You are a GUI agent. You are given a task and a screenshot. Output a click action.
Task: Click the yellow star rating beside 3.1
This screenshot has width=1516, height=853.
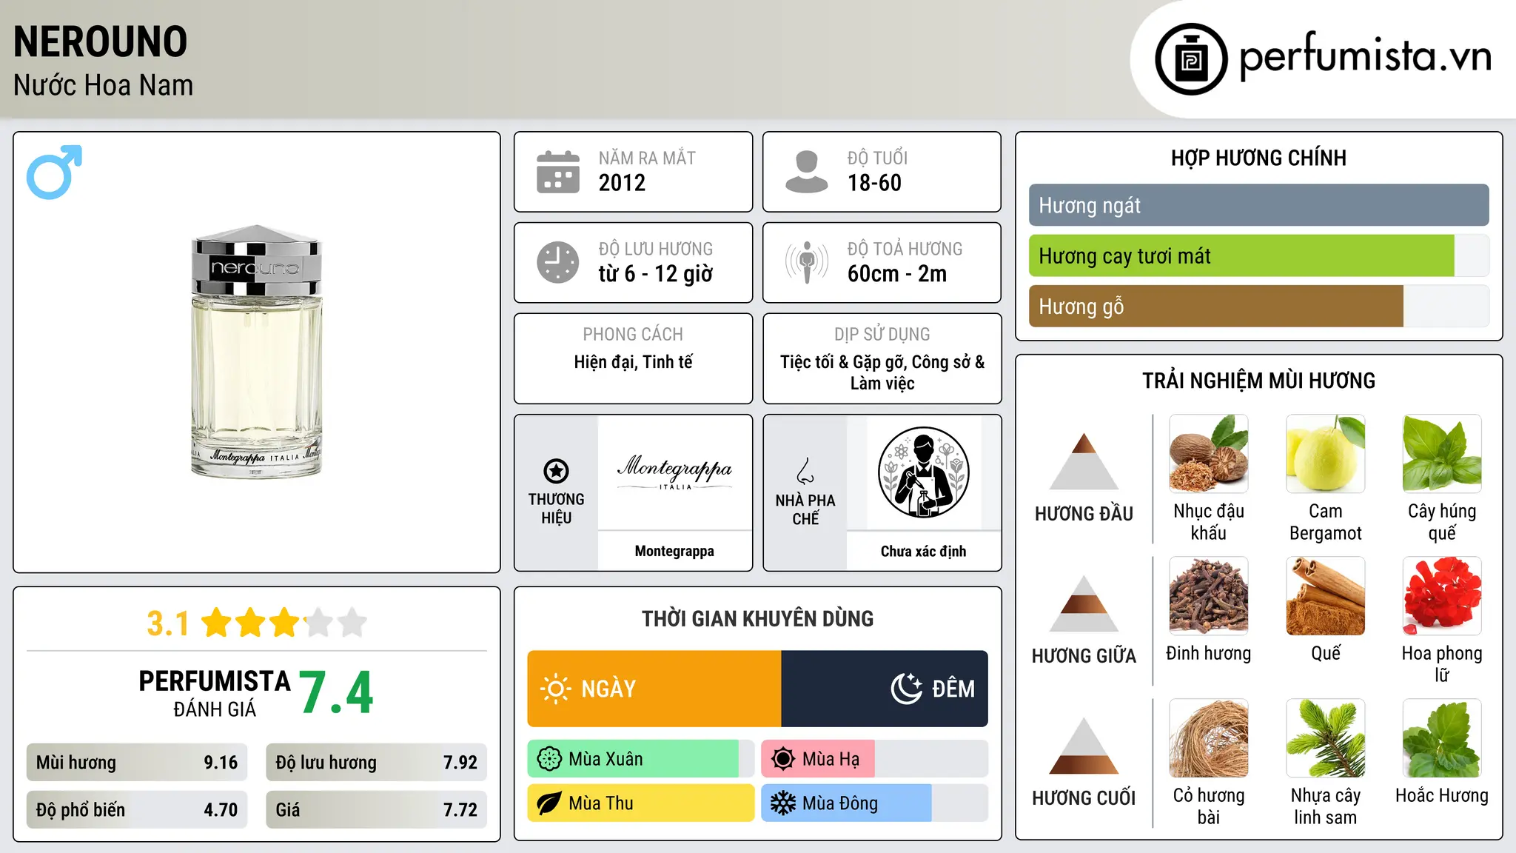pos(284,623)
